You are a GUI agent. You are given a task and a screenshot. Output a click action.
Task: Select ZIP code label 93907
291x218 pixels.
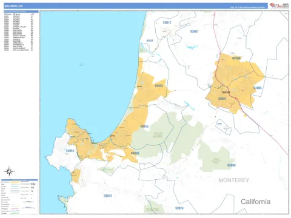pos(194,31)
